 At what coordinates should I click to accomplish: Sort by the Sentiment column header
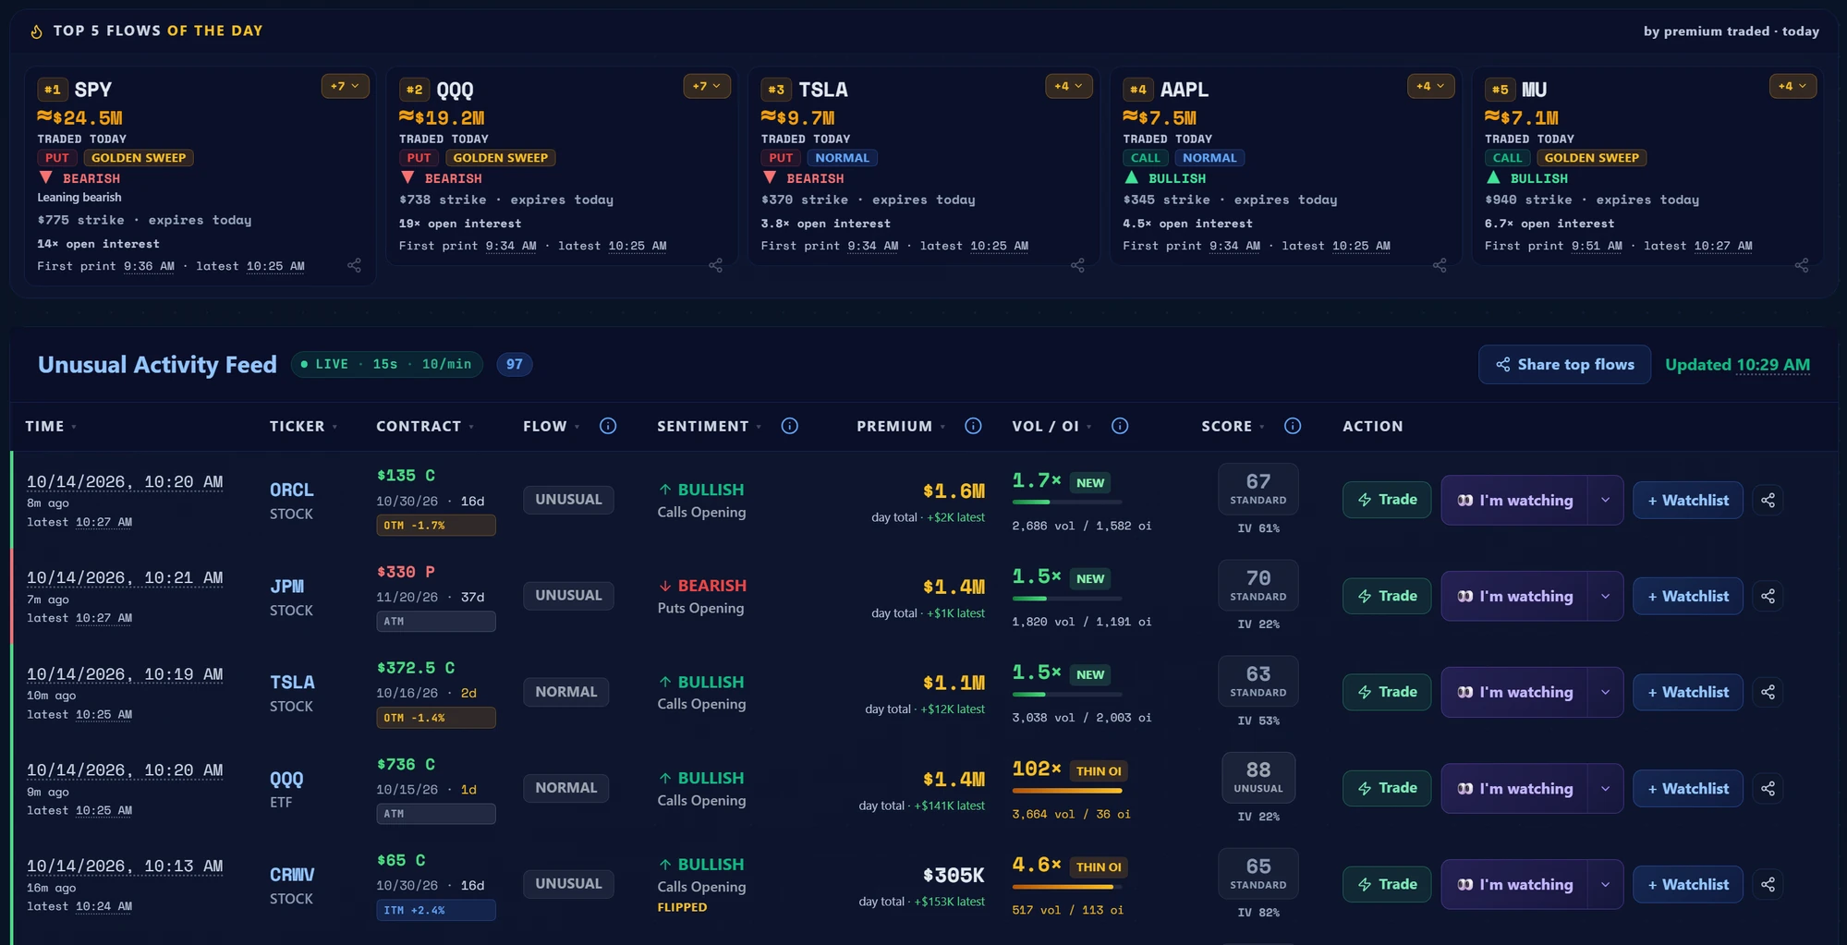tap(710, 426)
